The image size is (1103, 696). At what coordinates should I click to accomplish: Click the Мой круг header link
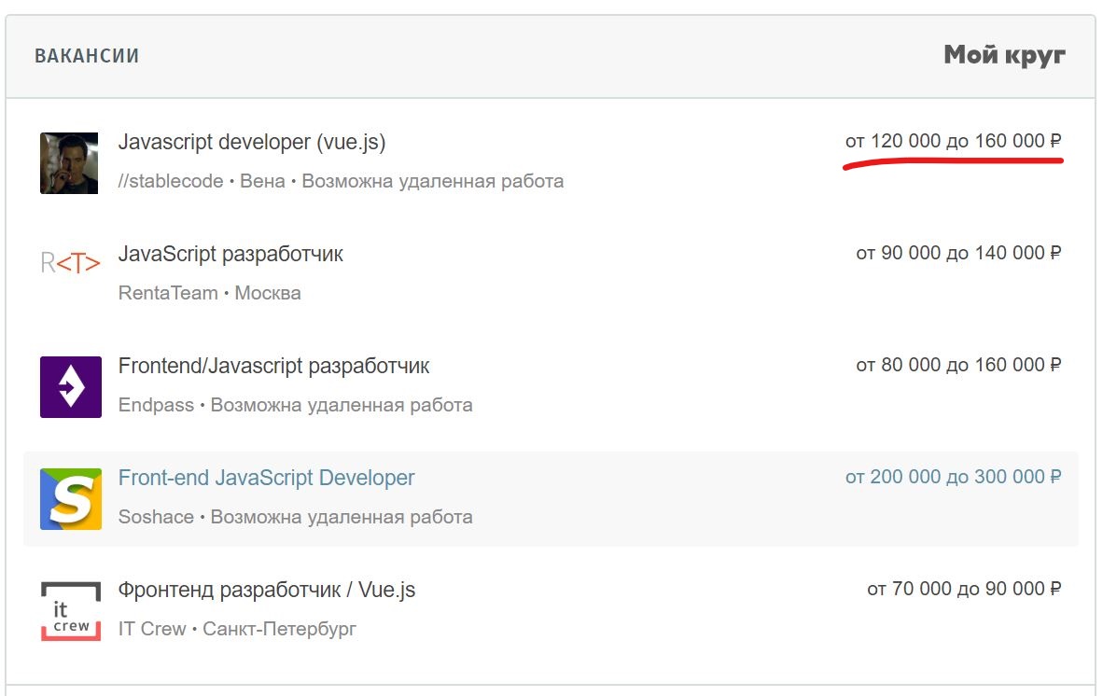click(1004, 55)
